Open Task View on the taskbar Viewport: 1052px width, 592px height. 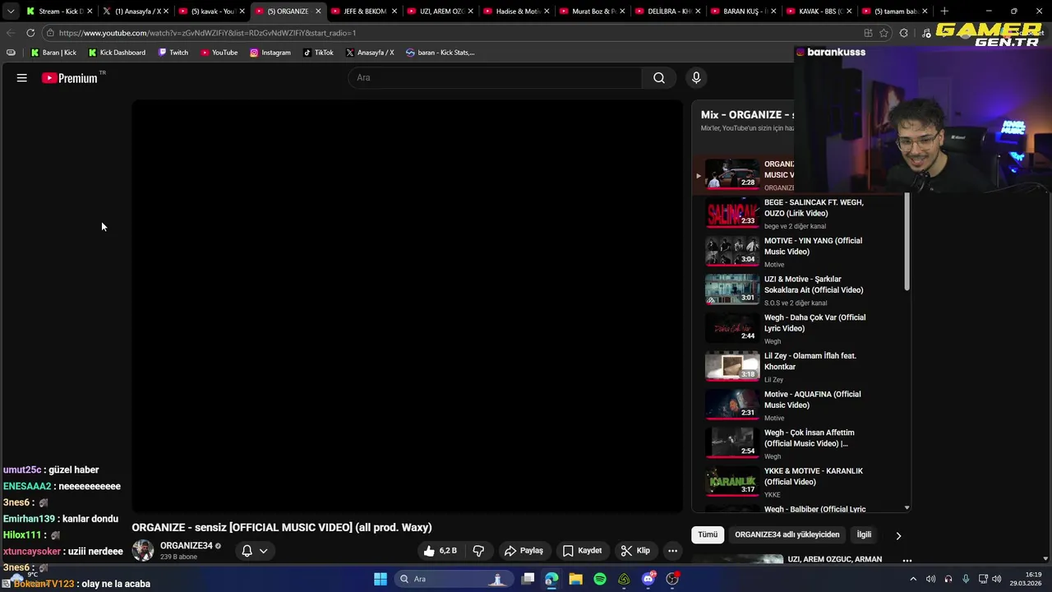click(528, 579)
